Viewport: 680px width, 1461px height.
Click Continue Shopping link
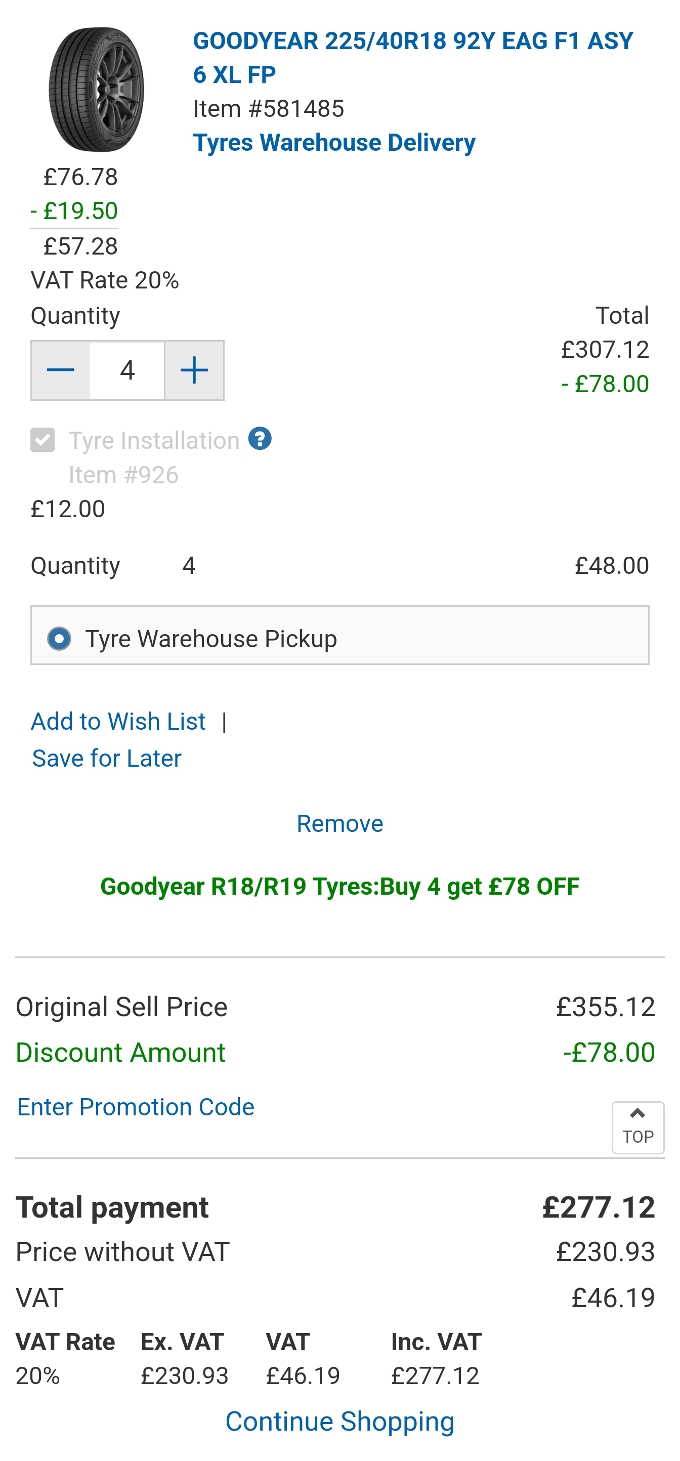pyautogui.click(x=339, y=1422)
